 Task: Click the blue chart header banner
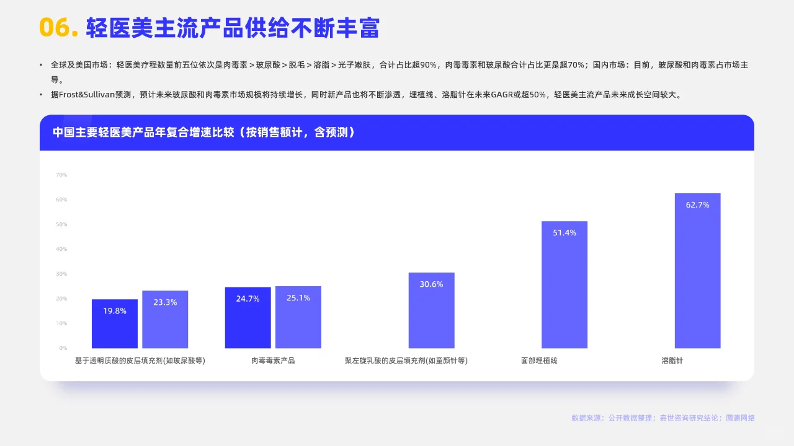397,132
